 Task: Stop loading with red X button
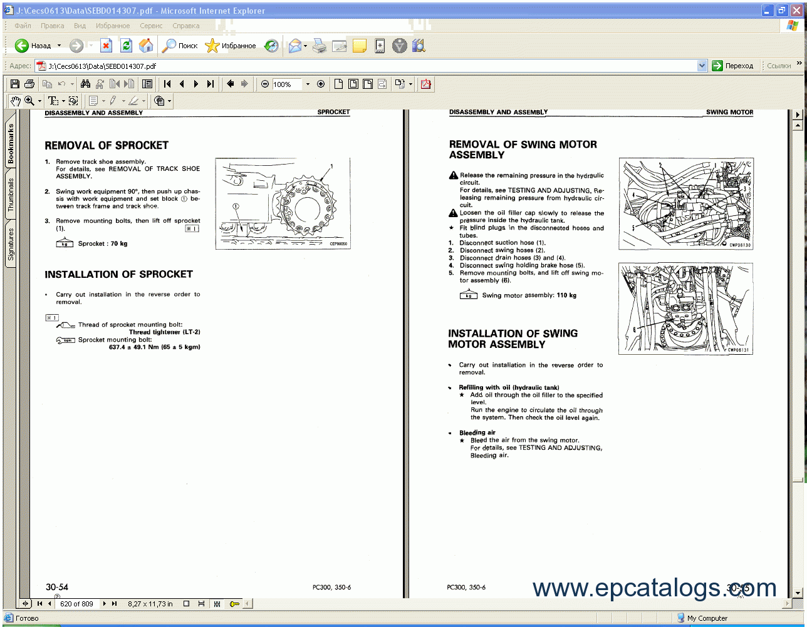pos(106,46)
